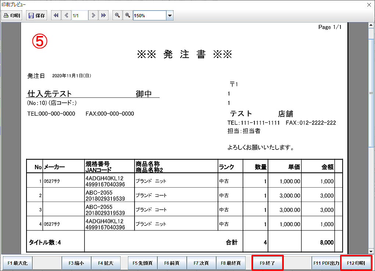Click the zoom out magnifier icon
The image size is (375, 271).
click(x=117, y=15)
